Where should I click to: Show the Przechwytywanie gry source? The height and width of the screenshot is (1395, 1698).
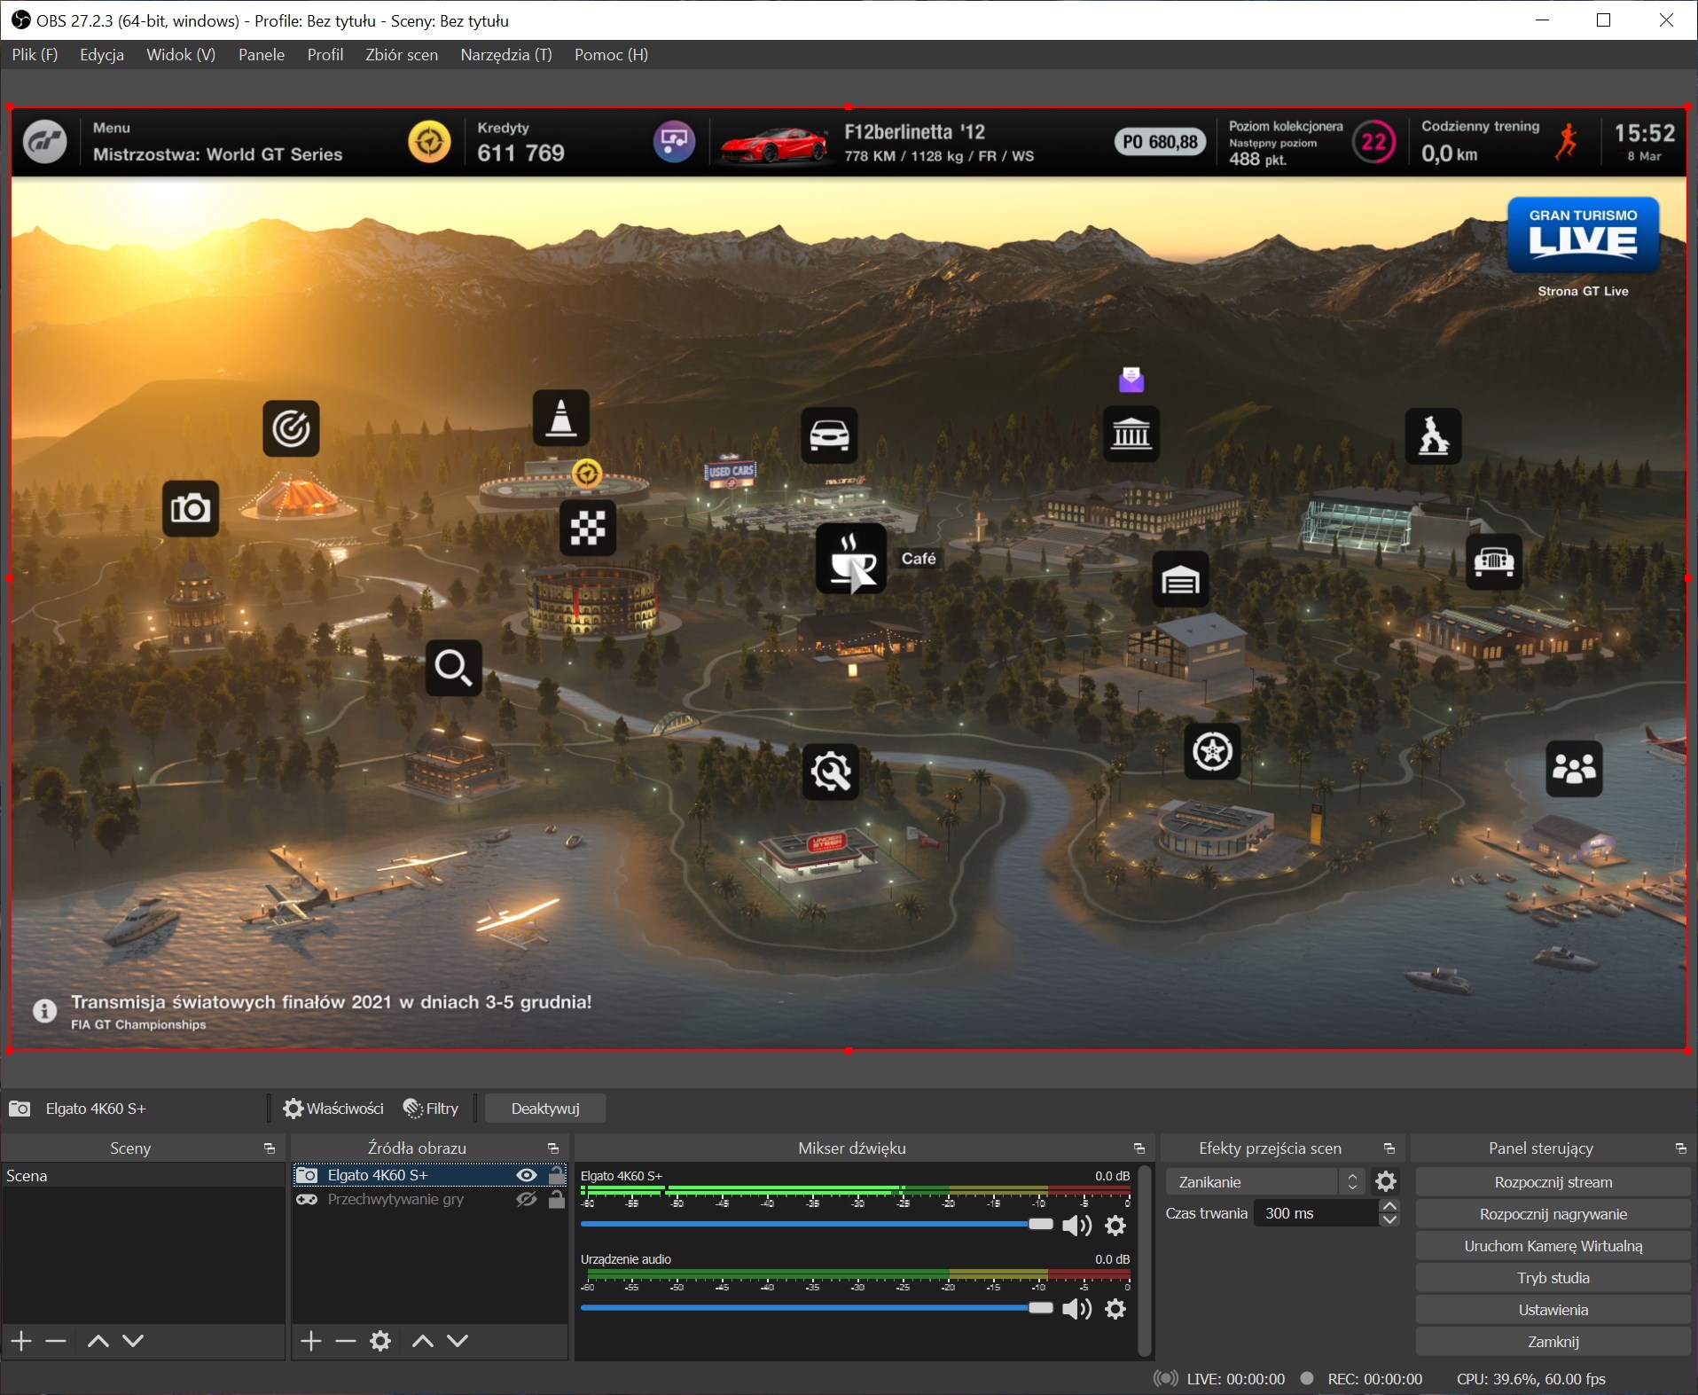click(527, 1199)
